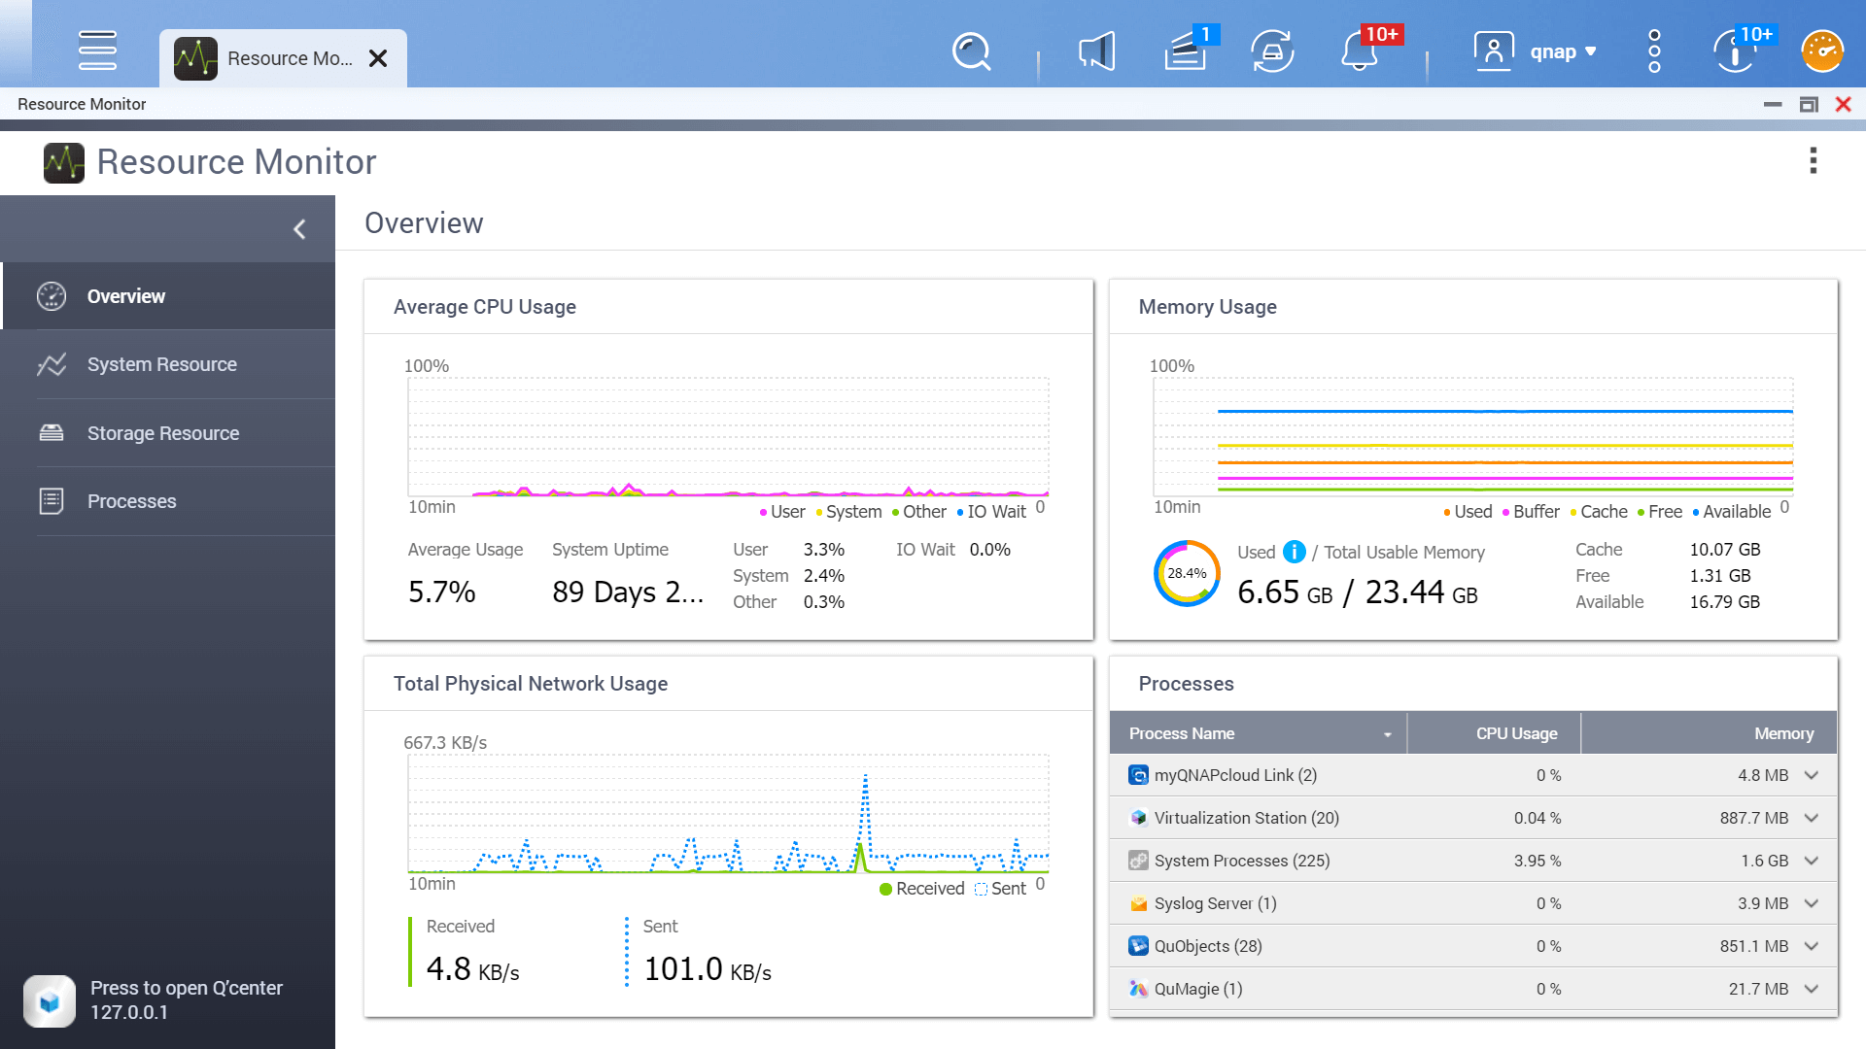
Task: Open qnap user dropdown
Action: [x=1562, y=51]
